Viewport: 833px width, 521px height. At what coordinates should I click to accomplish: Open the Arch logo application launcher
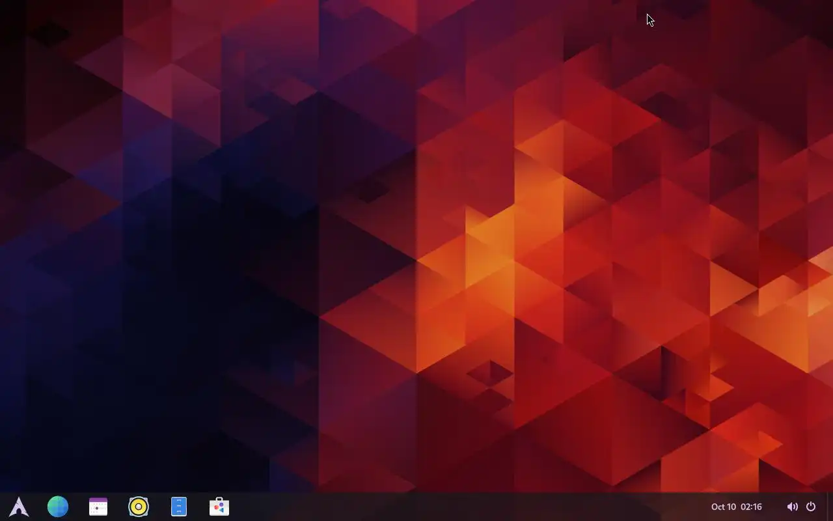(x=19, y=507)
